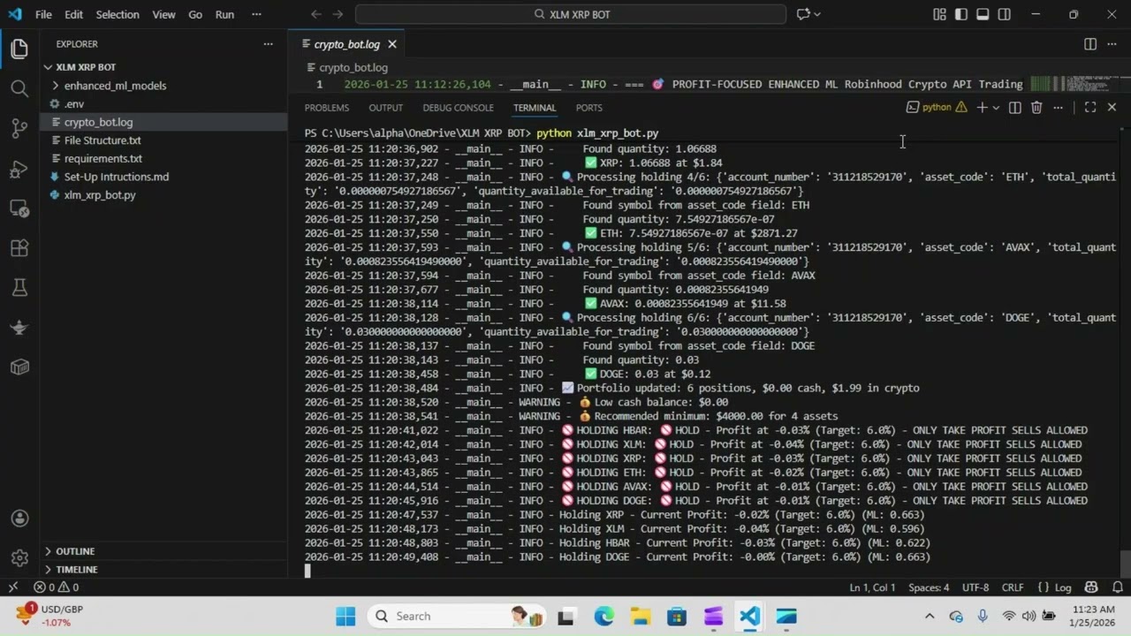Switch to the PORTS panel tab

pos(588,108)
